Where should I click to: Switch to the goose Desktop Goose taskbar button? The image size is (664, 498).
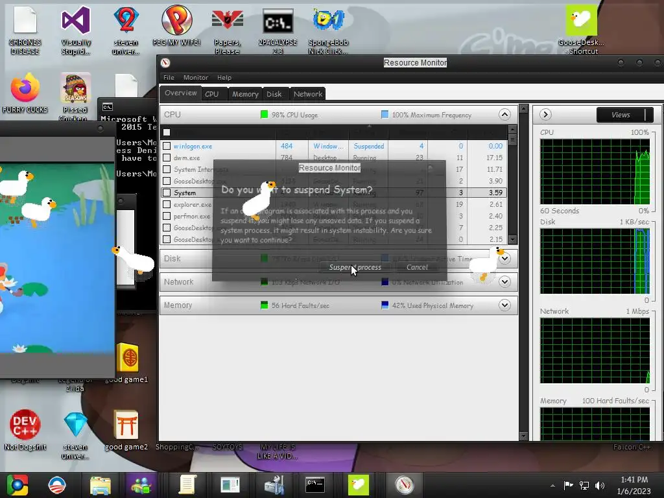coord(358,485)
